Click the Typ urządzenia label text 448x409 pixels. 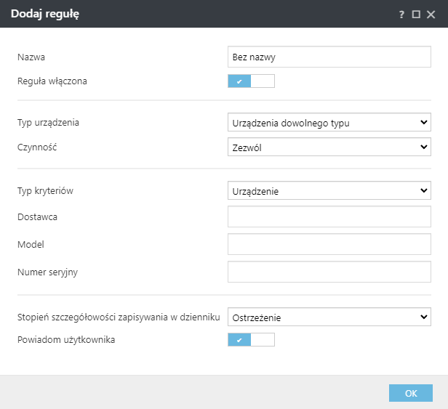[x=48, y=123]
